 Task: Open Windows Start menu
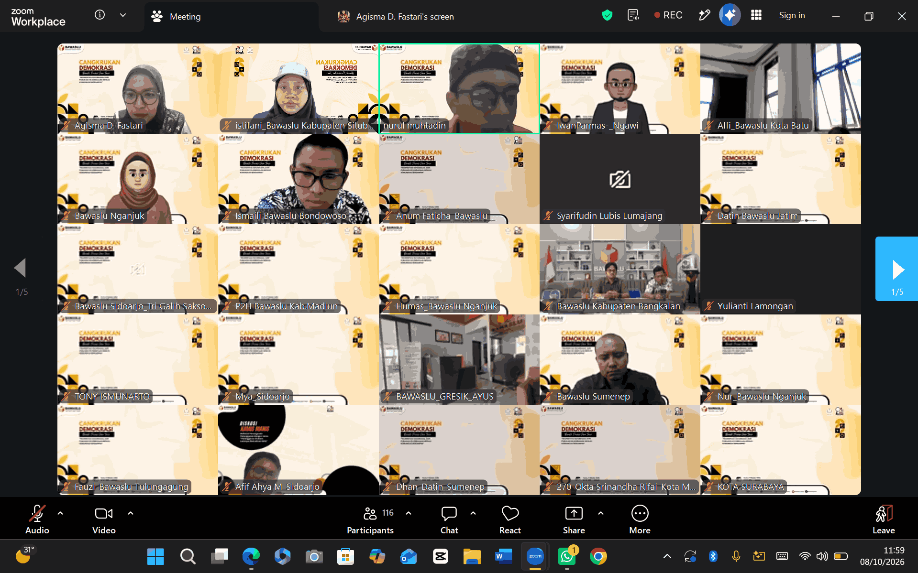(x=155, y=556)
